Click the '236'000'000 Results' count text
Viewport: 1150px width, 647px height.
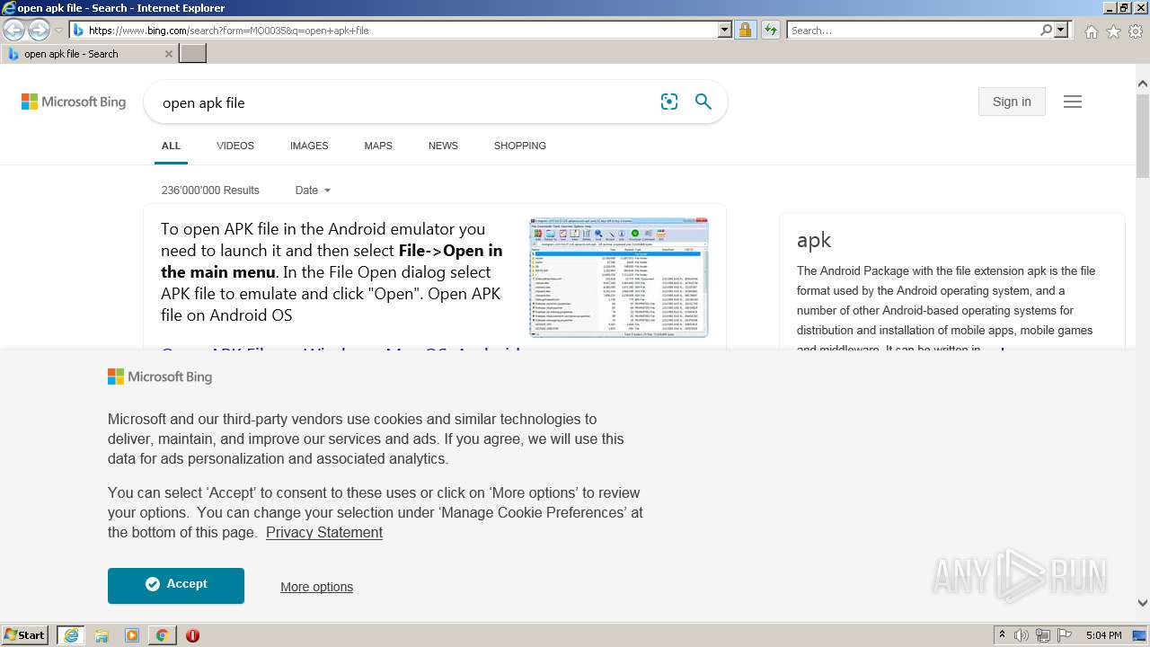pos(210,191)
